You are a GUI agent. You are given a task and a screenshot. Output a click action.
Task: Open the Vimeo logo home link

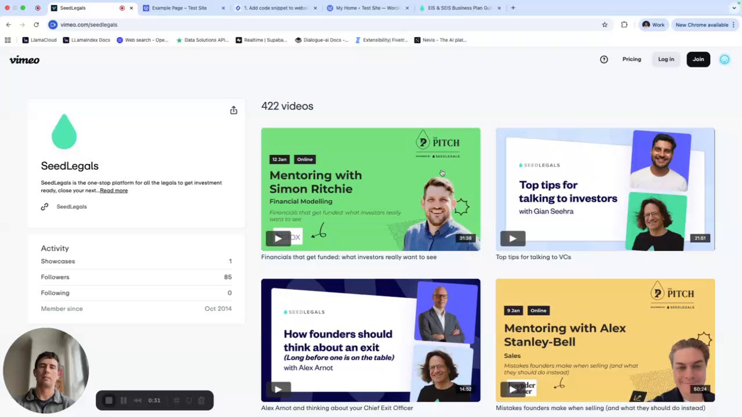click(24, 60)
